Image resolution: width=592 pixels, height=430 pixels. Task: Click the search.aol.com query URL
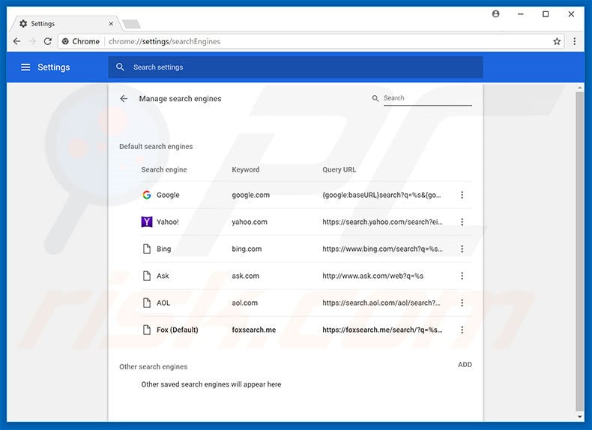(x=381, y=303)
